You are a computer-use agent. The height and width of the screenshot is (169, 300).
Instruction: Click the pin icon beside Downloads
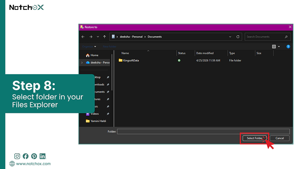(108, 85)
